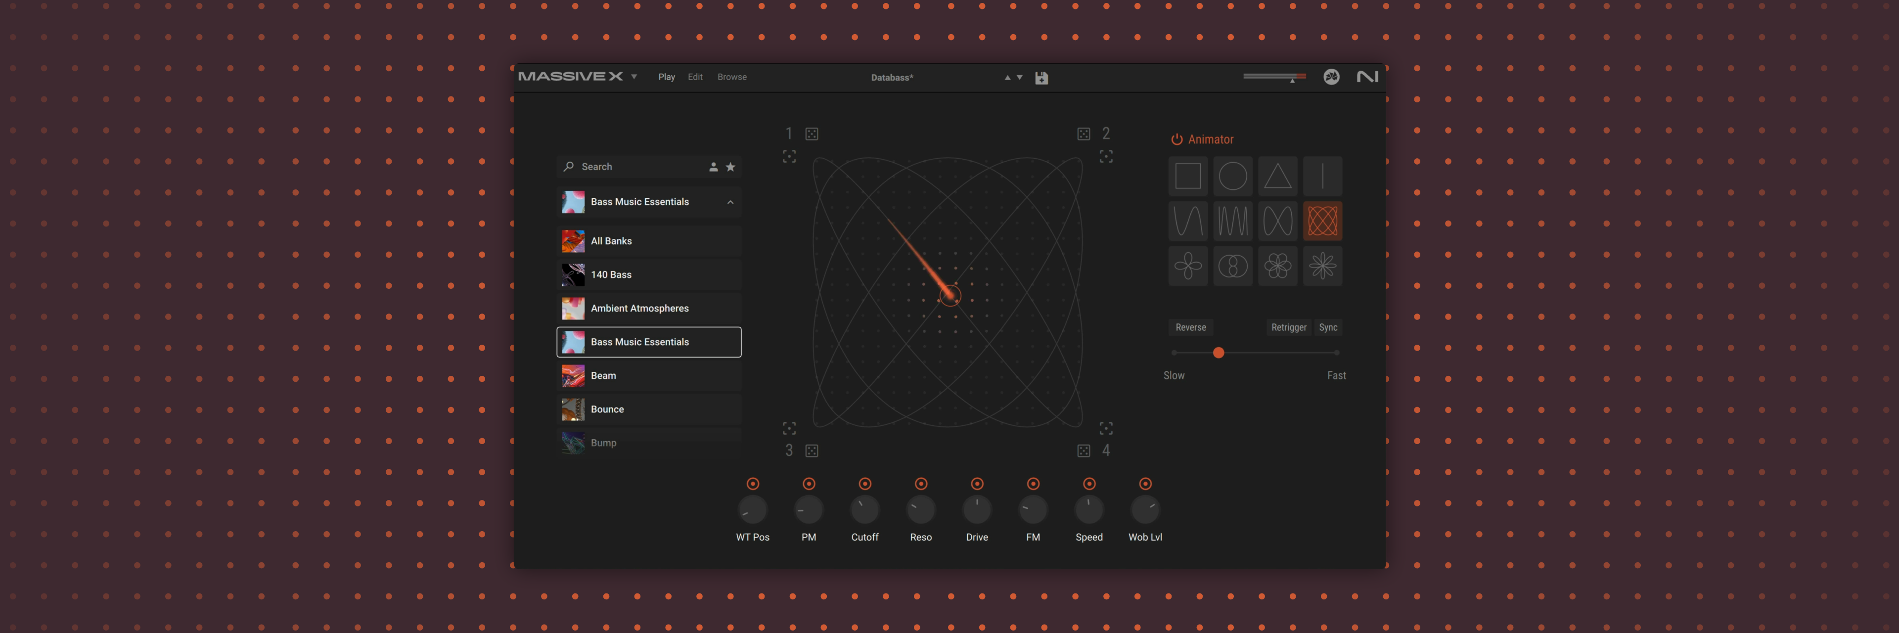Select the four-petal flower animator shape

tap(1187, 266)
